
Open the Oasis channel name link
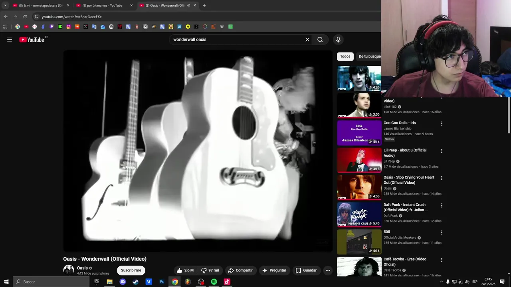[82, 268]
